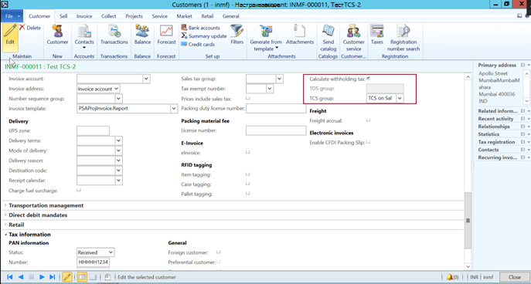Expand Transportation management section

(x=46, y=205)
